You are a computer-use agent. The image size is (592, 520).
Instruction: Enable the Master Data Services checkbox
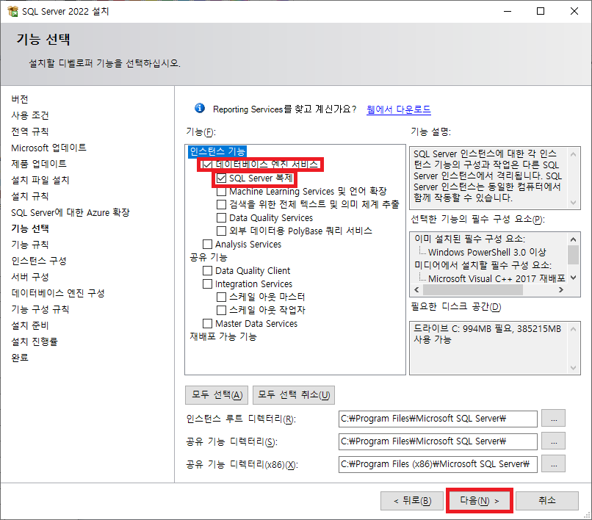point(207,324)
